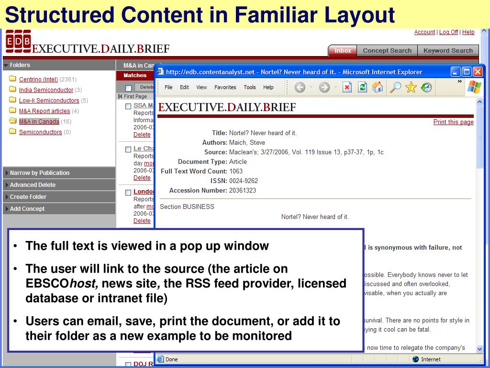Click the Log Off link
The width and height of the screenshot is (490, 368).
(x=448, y=32)
